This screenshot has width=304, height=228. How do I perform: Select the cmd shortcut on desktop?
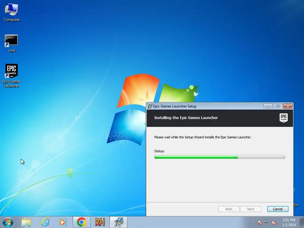[x=11, y=43]
